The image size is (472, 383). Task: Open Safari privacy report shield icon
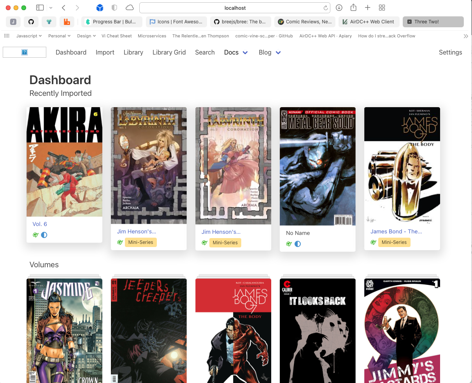[x=114, y=8]
